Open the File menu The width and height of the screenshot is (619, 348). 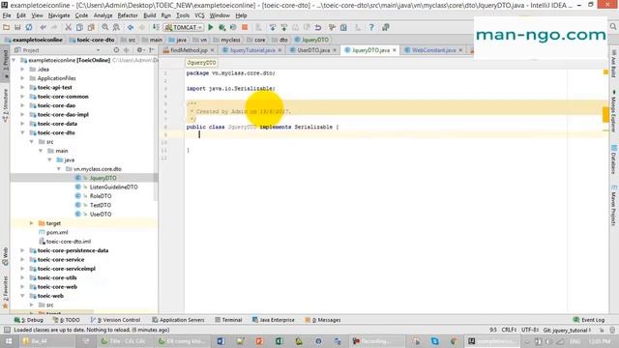[x=7, y=15]
